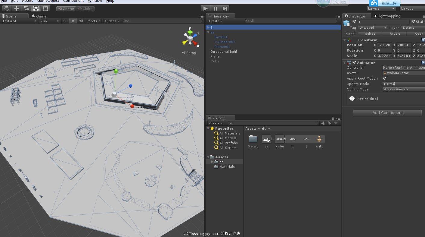Toggle Global handle rotation button
Image resolution: width=425 pixels, height=237 pixels.
85,9
